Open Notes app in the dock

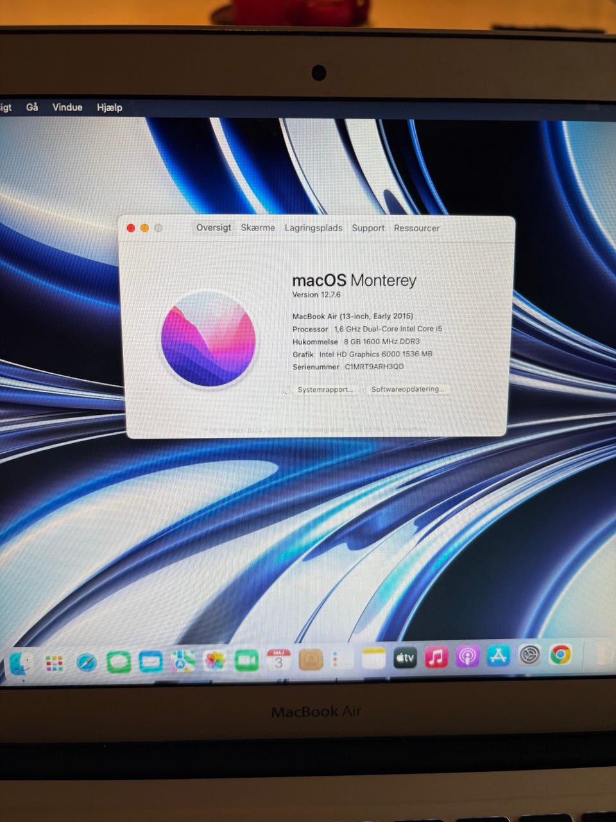point(373,658)
